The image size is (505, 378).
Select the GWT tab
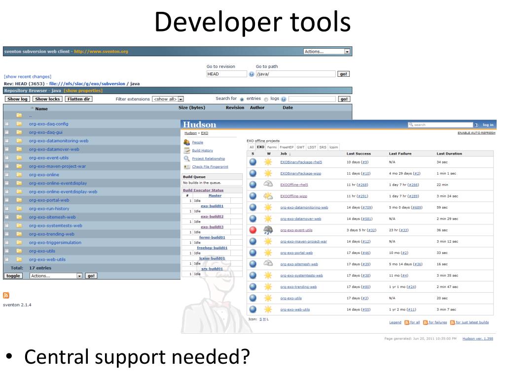click(x=300, y=147)
